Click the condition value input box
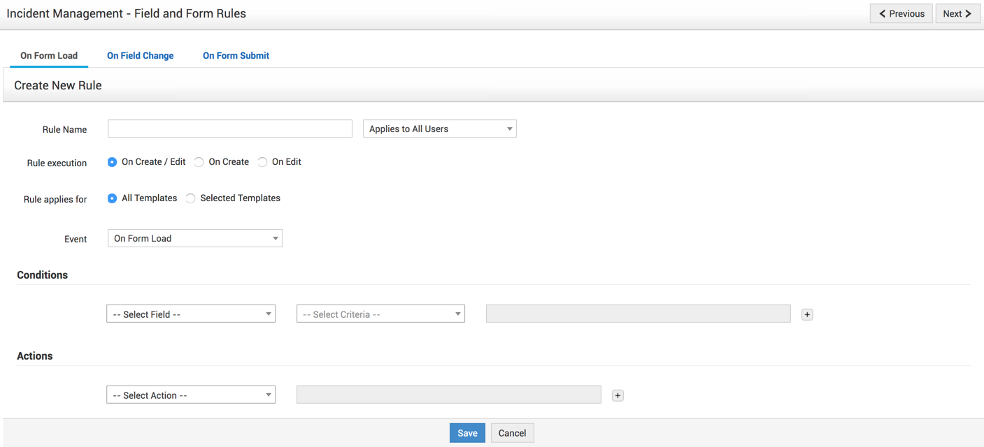 [x=639, y=314]
